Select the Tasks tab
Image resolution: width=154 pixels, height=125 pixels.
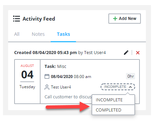63,34
